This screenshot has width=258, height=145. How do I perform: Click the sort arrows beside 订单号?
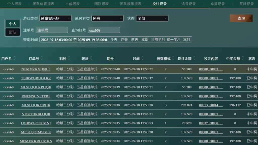tap(42, 58)
